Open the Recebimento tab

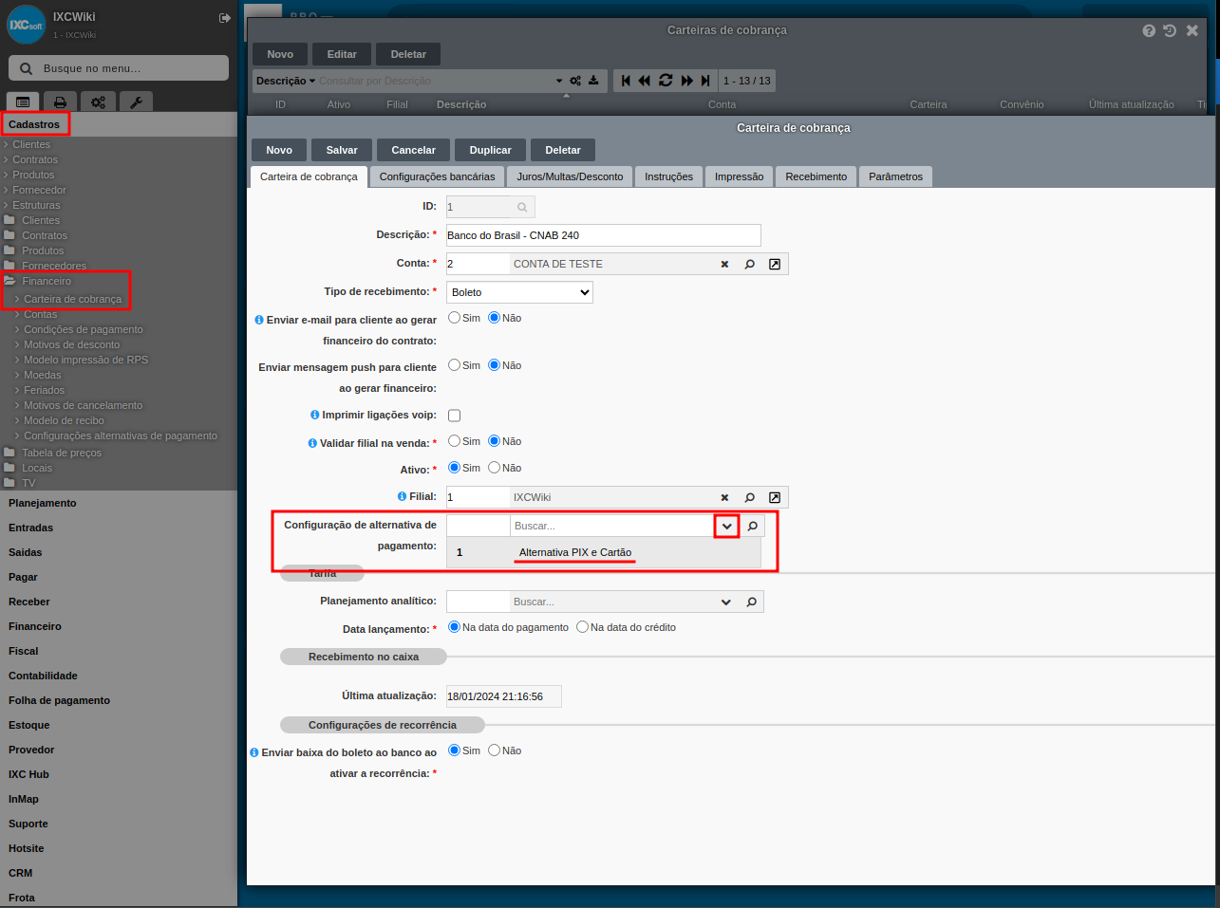[x=816, y=176]
